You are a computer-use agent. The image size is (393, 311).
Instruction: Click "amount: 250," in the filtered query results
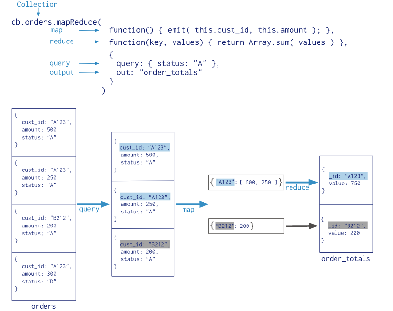[x=139, y=204]
